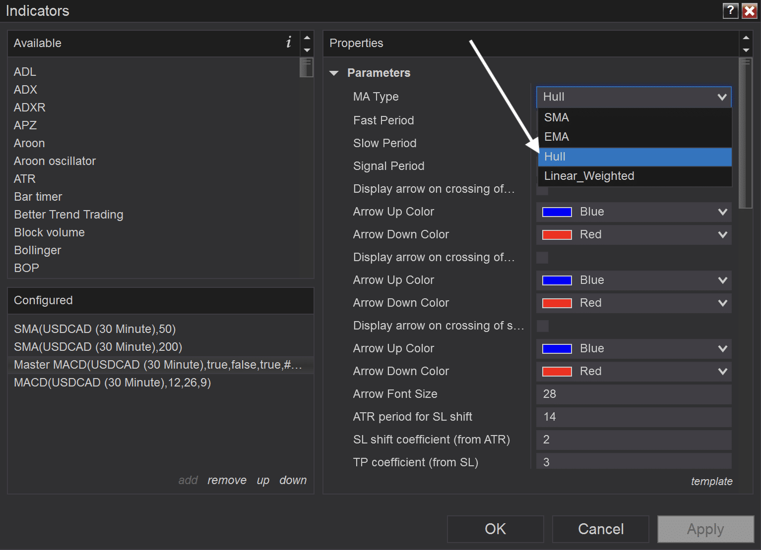Click Available panel scroll up arrow
The width and height of the screenshot is (761, 550).
click(x=307, y=38)
